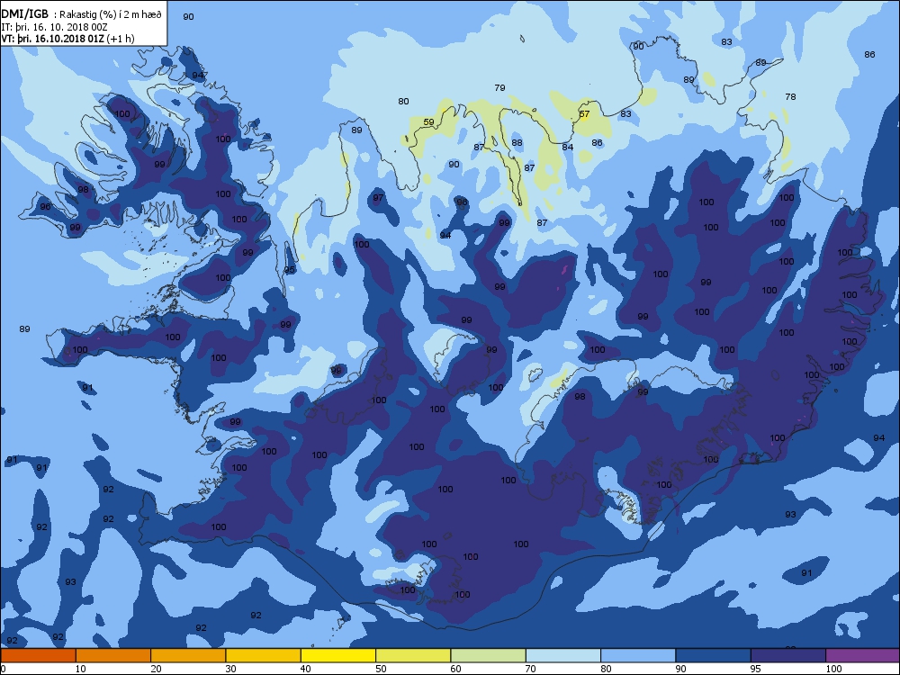The height and width of the screenshot is (675, 900).
Task: Pick the indigo 95–100 legend swatch
Action: point(788,655)
